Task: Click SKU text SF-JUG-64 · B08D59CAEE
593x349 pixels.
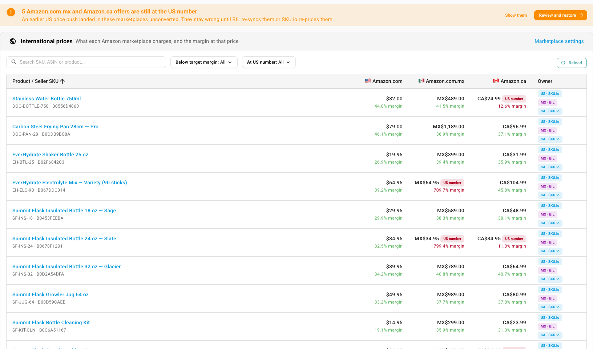Action: click(x=39, y=302)
